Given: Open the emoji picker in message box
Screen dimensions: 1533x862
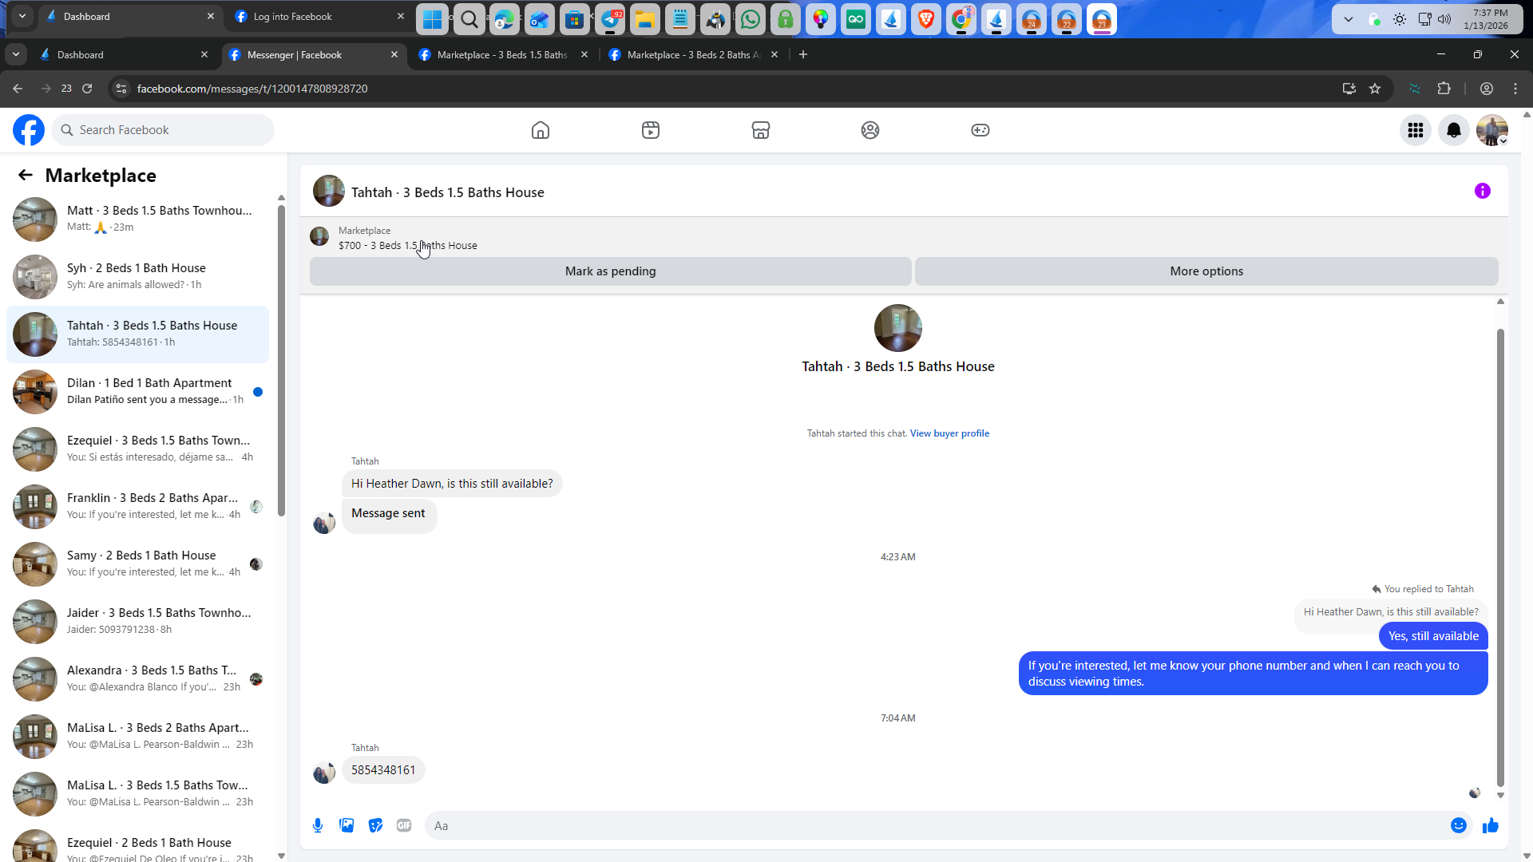Looking at the screenshot, I should pos(1458,825).
